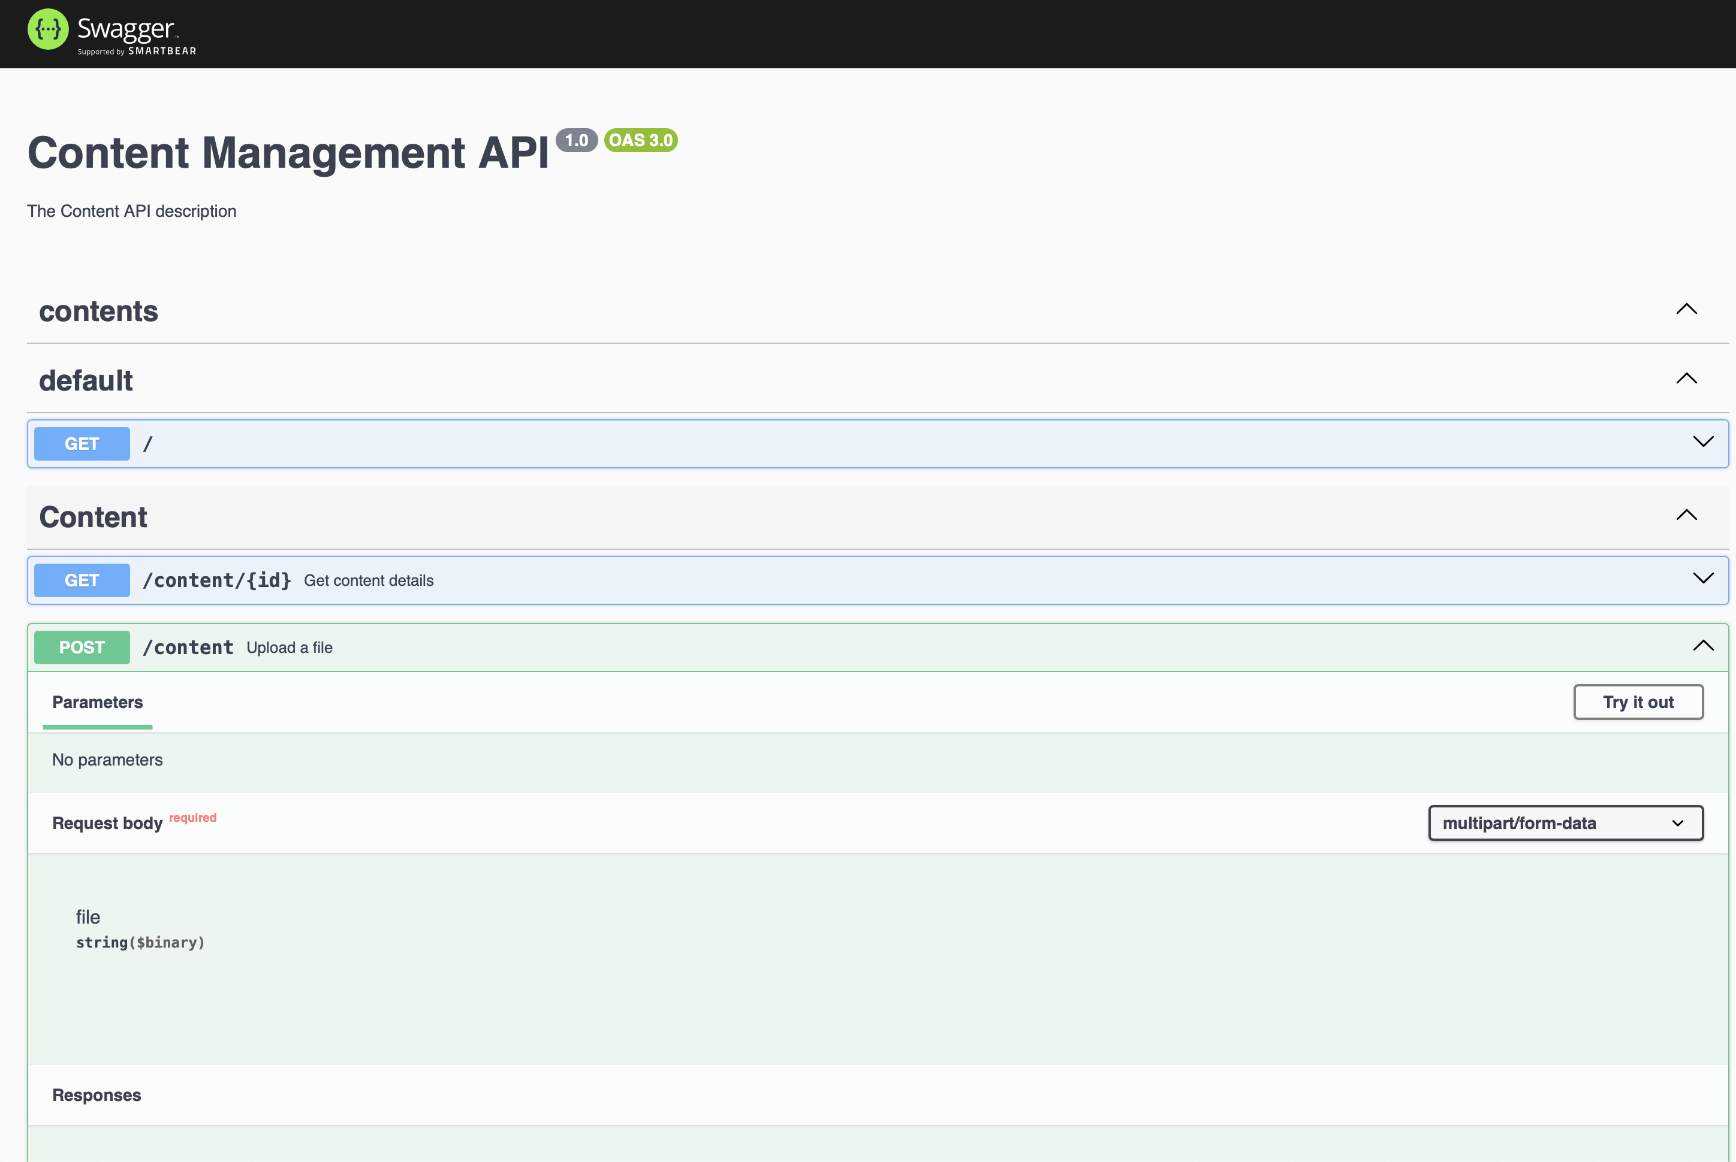Click the OAS 3.0 badge
The image size is (1736, 1162).
tap(641, 140)
